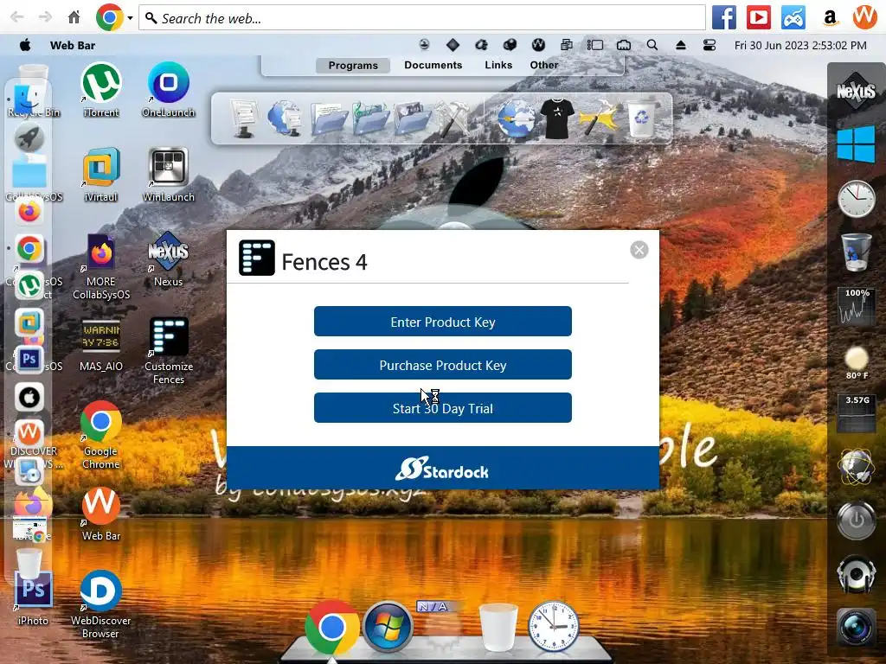
Task: Open Google Chrome desktop shortcut
Action: click(101, 436)
